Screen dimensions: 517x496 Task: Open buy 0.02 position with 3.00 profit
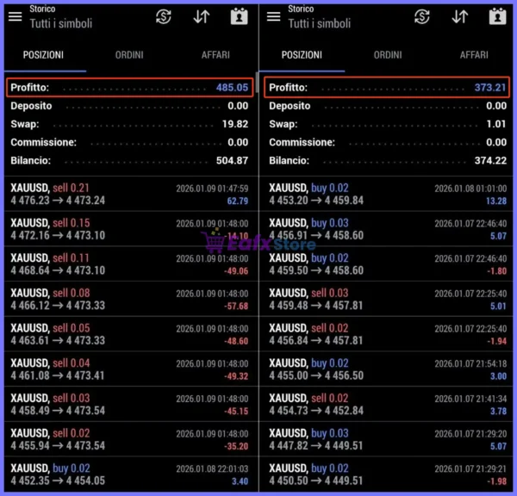coord(386,369)
